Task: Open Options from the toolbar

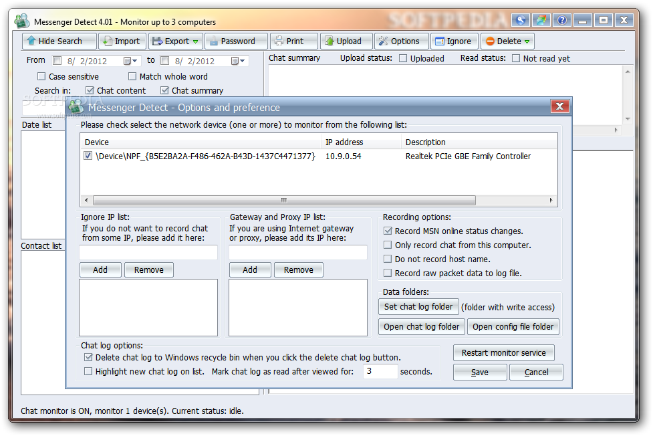Action: tap(402, 41)
